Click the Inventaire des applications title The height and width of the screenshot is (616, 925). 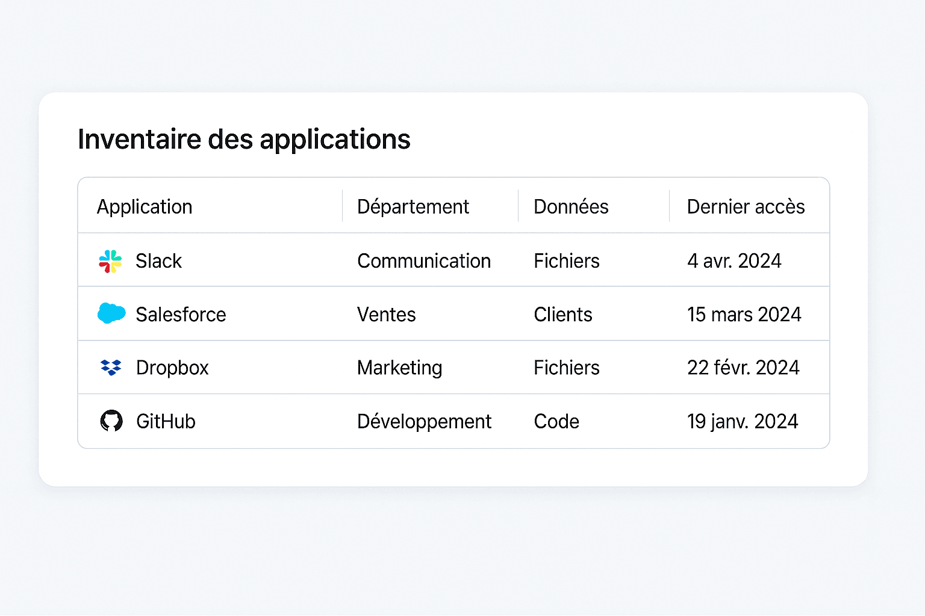point(244,139)
